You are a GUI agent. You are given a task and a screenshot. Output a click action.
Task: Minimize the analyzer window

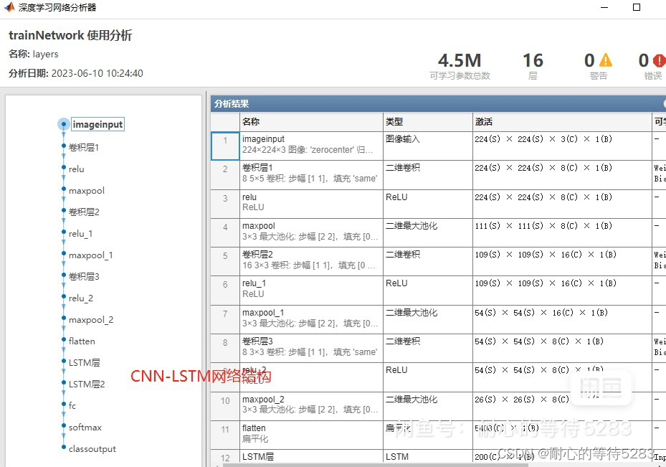[604, 7]
